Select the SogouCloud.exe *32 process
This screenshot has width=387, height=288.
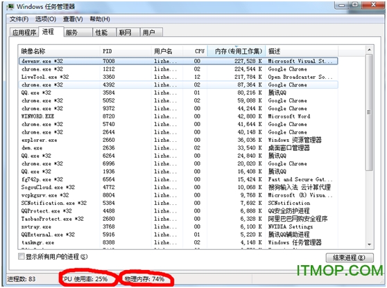178,187
